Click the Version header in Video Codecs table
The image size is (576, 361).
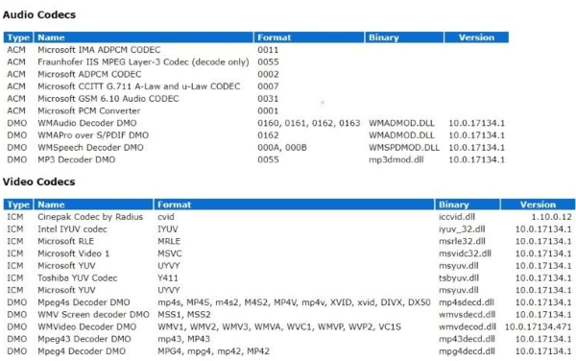coord(538,205)
